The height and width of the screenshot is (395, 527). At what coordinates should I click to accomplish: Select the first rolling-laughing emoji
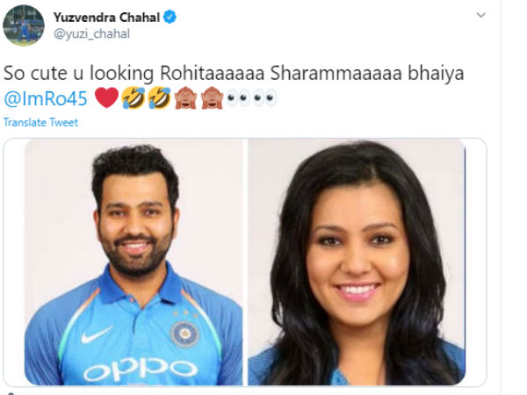[134, 97]
